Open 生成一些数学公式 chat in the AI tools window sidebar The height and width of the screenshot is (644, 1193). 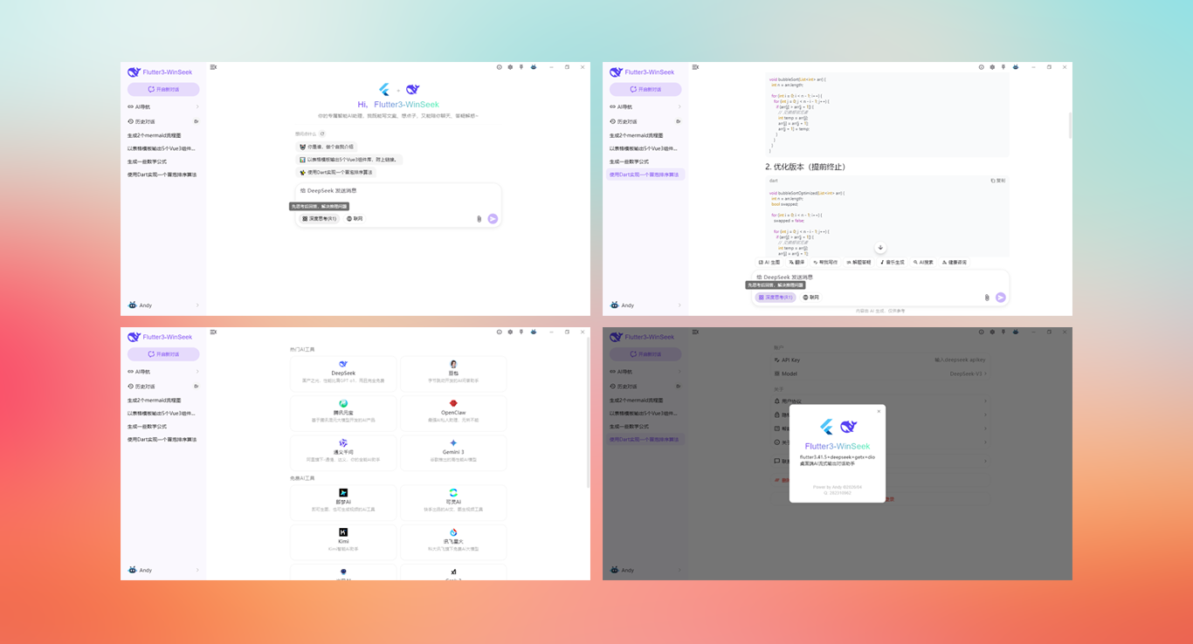coord(148,427)
